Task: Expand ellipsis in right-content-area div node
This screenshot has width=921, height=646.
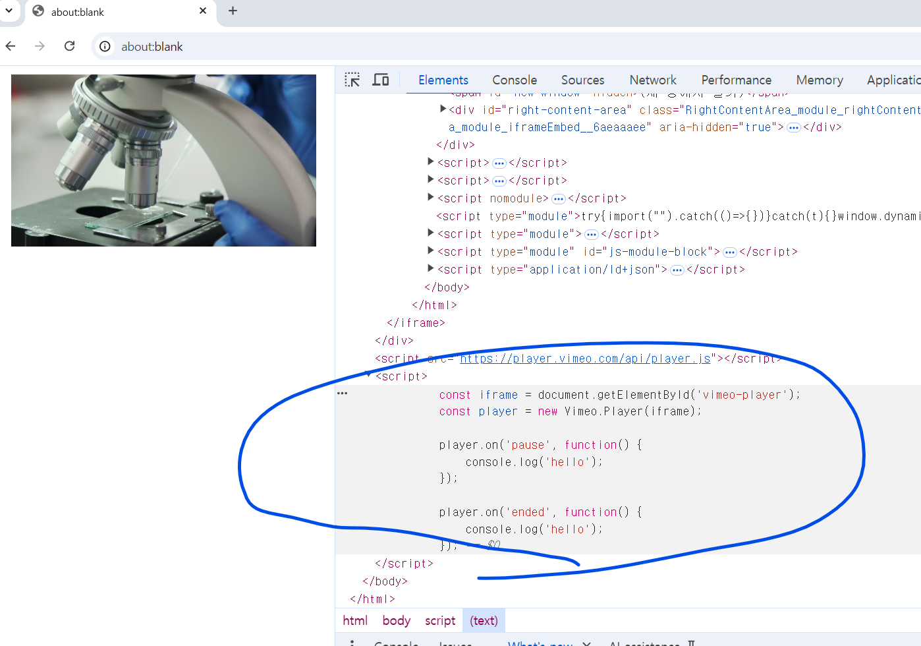Action: [x=793, y=127]
